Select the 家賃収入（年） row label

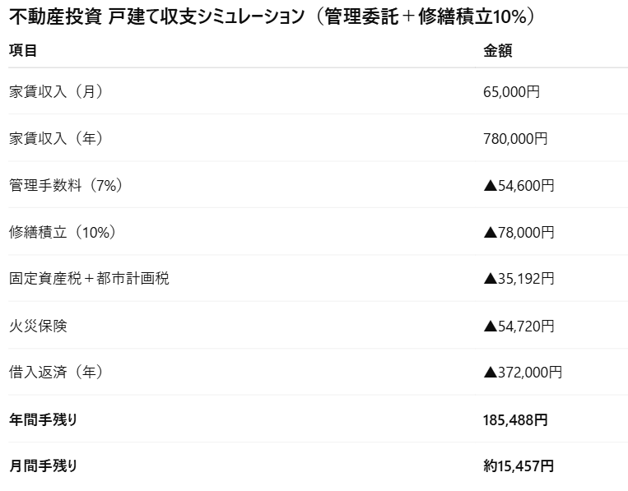tap(56, 138)
